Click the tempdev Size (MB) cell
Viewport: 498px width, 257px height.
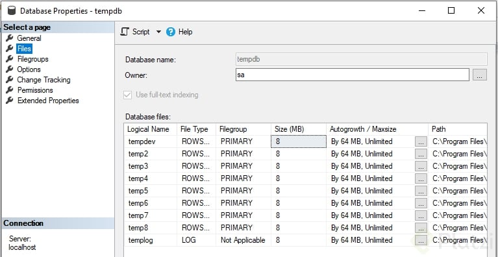tap(299, 141)
